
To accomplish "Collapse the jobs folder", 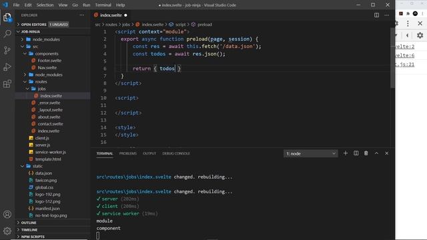I will (53, 89).
